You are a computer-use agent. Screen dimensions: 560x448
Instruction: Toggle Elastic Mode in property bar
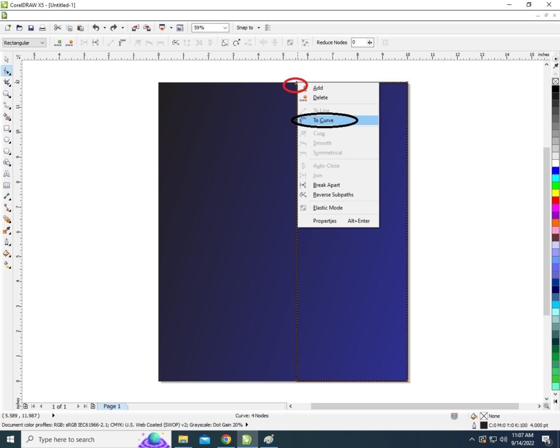pyautogui.click(x=290, y=43)
